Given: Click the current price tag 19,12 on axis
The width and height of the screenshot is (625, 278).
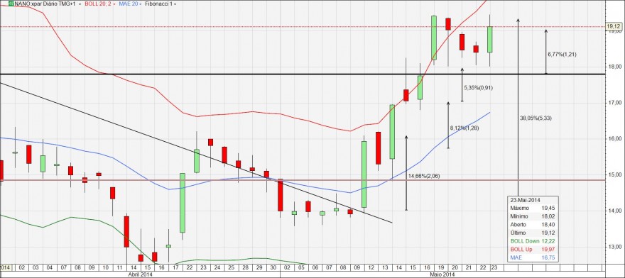Looking at the screenshot, I should pyautogui.click(x=613, y=27).
